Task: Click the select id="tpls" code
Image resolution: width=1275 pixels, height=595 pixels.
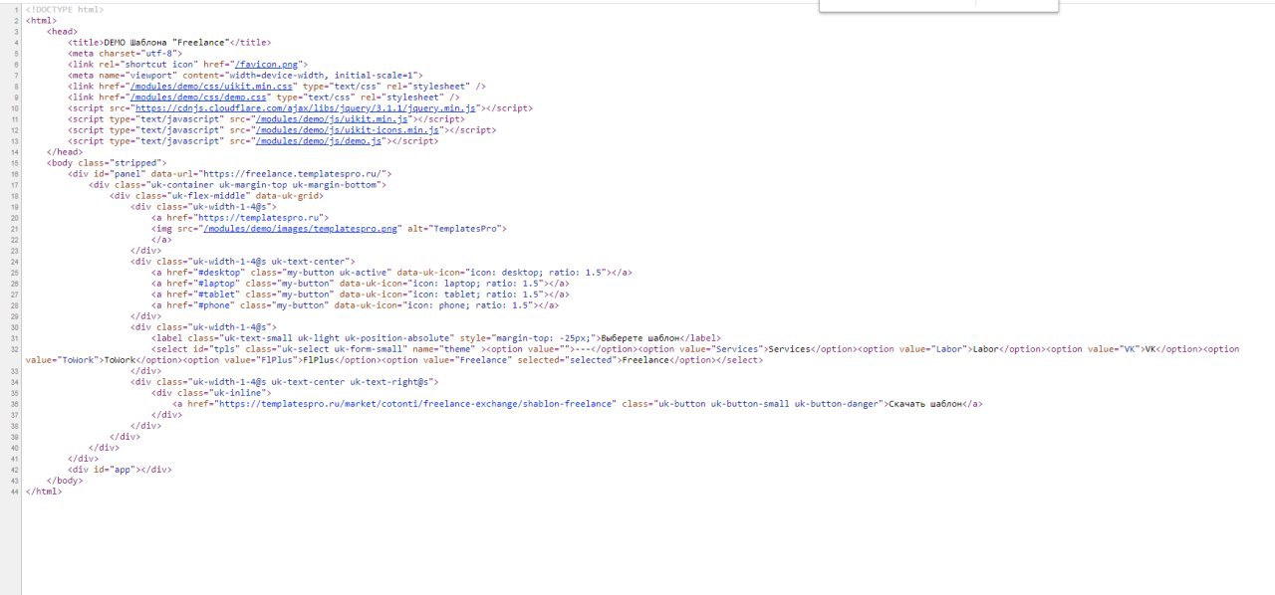Action: click(x=318, y=348)
